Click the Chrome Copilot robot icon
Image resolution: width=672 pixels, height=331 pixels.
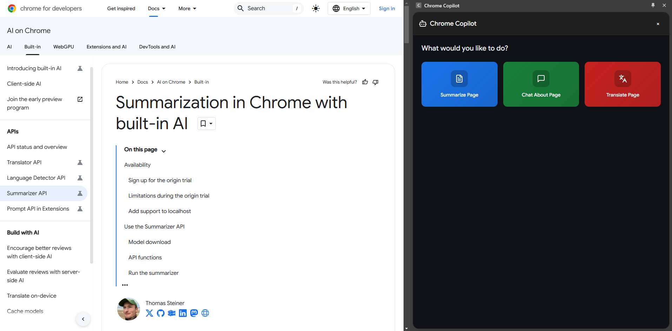pos(423,24)
